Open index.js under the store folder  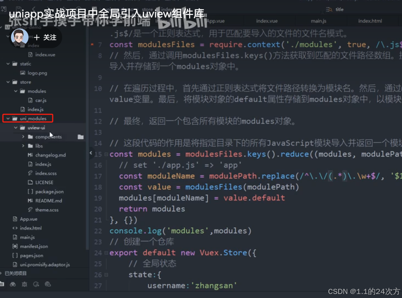click(35, 109)
